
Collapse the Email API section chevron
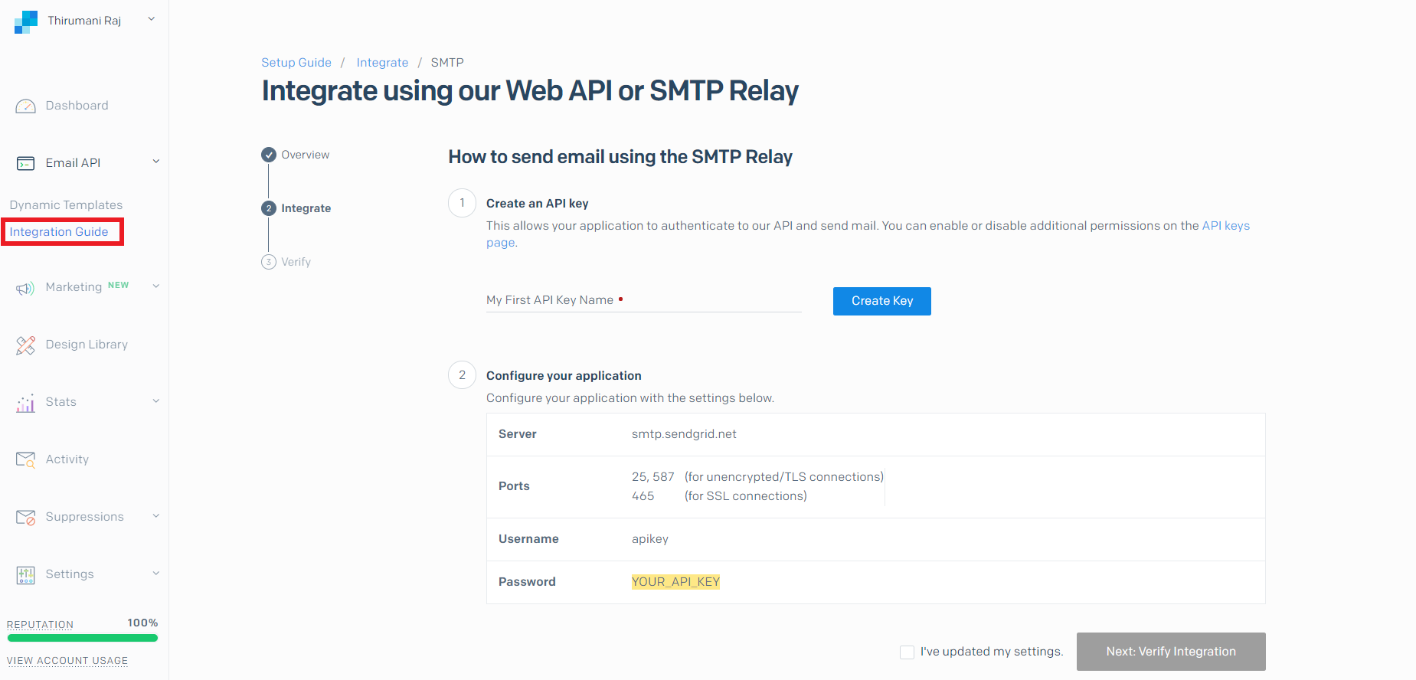pyautogui.click(x=156, y=162)
